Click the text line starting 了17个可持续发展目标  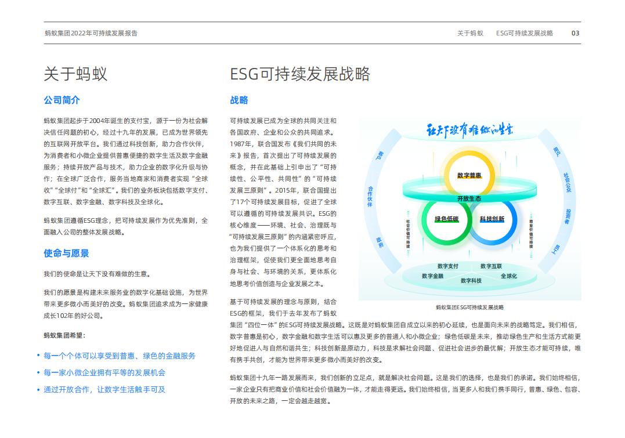point(283,202)
